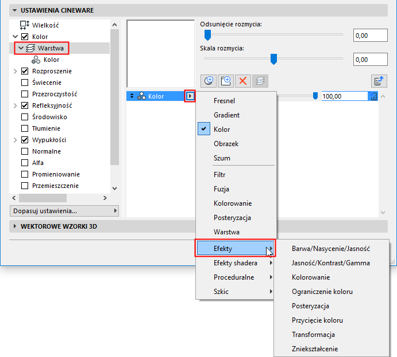Click the reorder arrows on Kolor layer row

[x=132, y=96]
